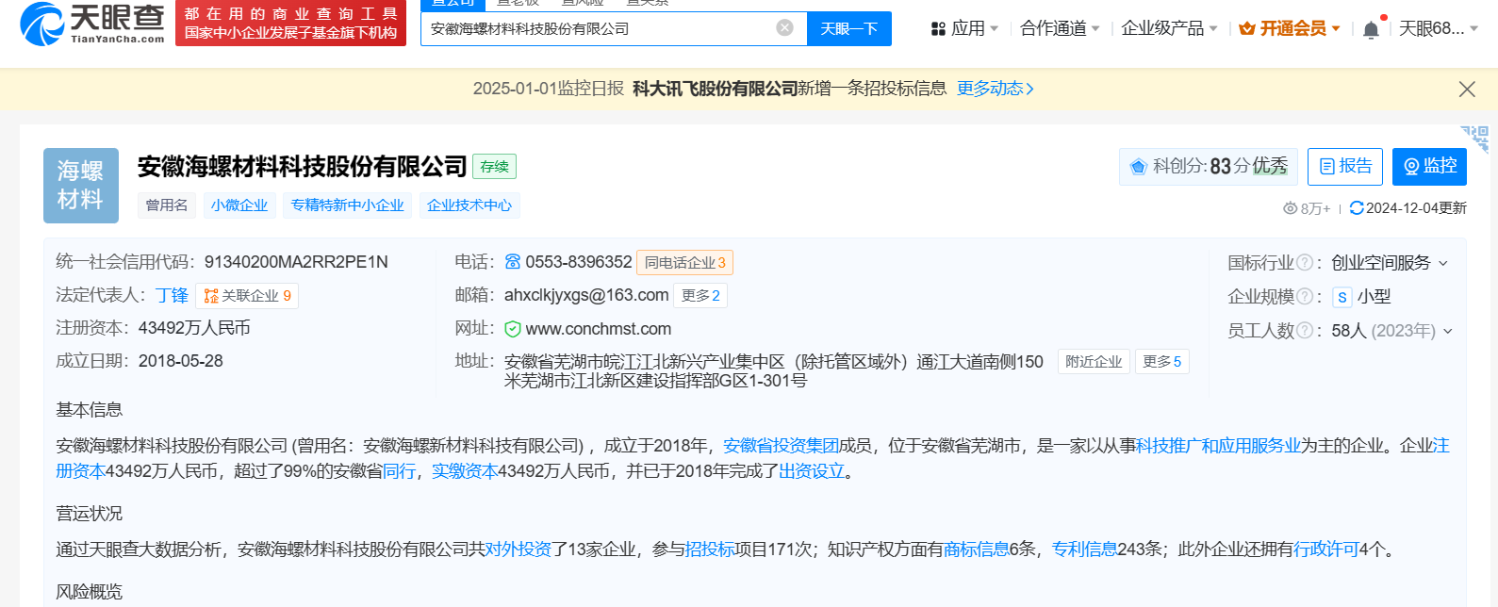The image size is (1498, 607).
Task: Open the 天眼68... account dropdown
Action: coord(1439,29)
